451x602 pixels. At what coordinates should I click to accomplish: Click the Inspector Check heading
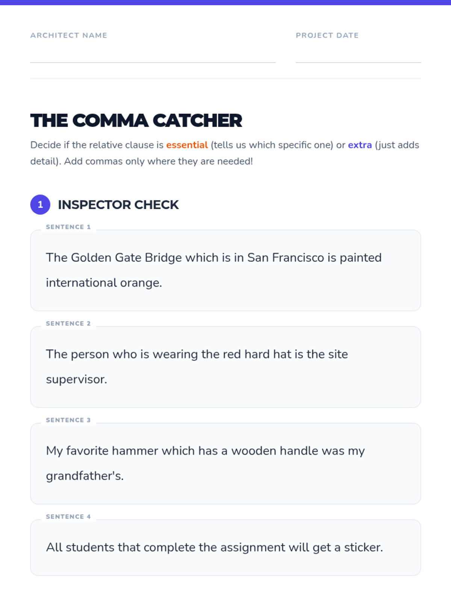point(118,205)
